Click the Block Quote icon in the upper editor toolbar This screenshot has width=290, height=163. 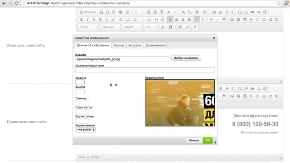tap(156, 19)
